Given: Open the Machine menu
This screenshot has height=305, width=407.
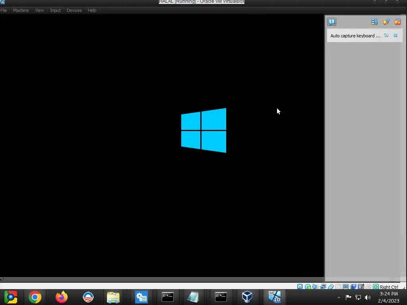Looking at the screenshot, I should point(21,10).
